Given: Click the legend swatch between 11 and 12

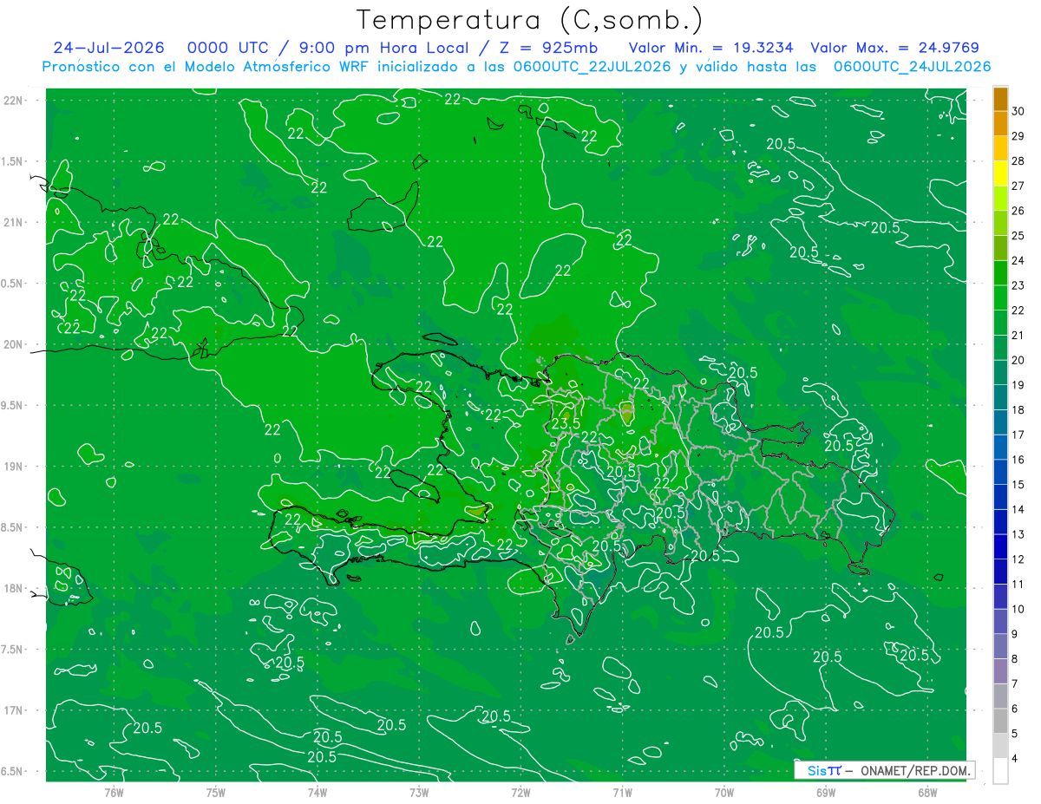Looking at the screenshot, I should point(1000,571).
